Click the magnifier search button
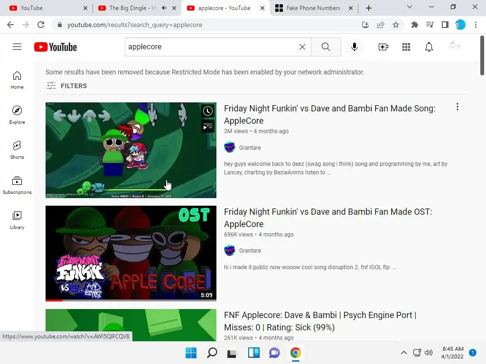The width and height of the screenshot is (486, 364). 326,47
